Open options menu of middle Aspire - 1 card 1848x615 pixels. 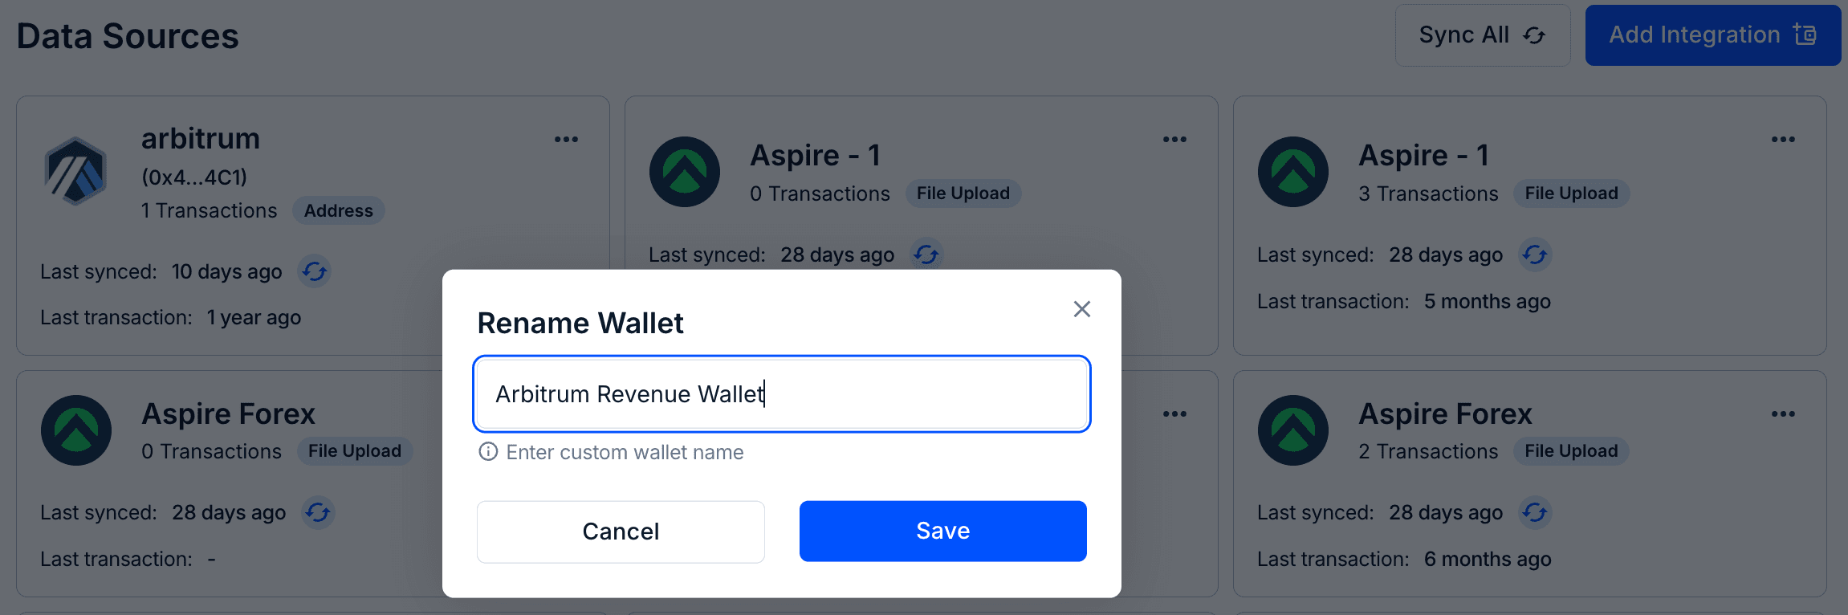tap(1174, 139)
